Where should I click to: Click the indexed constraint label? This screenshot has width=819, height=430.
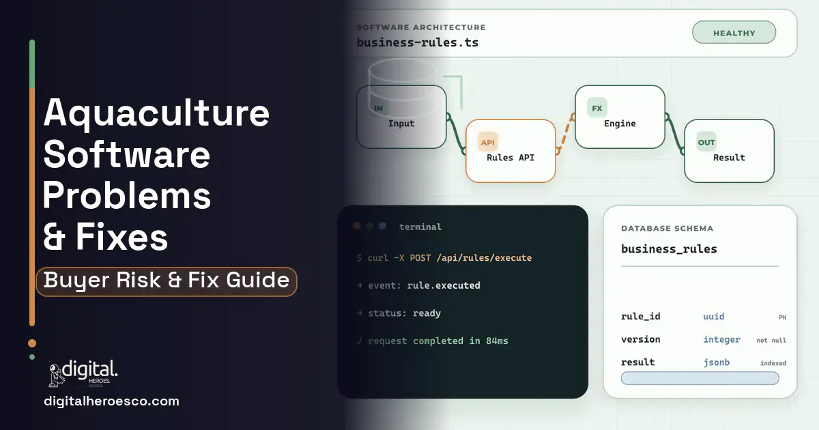click(773, 363)
